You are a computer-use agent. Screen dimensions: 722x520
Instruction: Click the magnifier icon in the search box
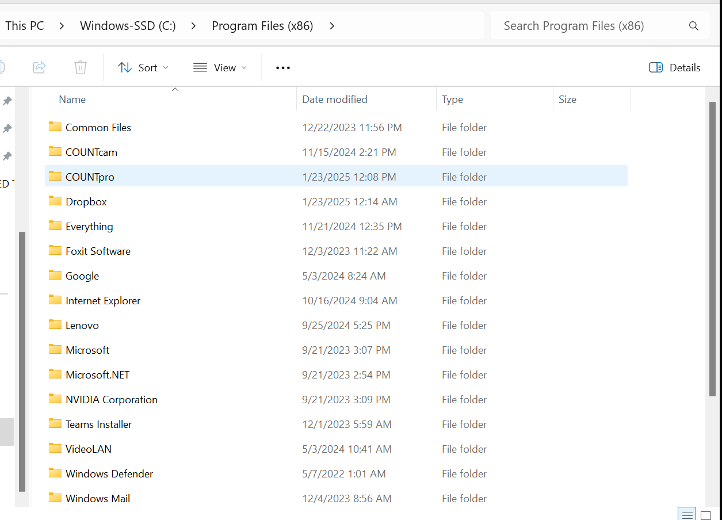tap(694, 26)
